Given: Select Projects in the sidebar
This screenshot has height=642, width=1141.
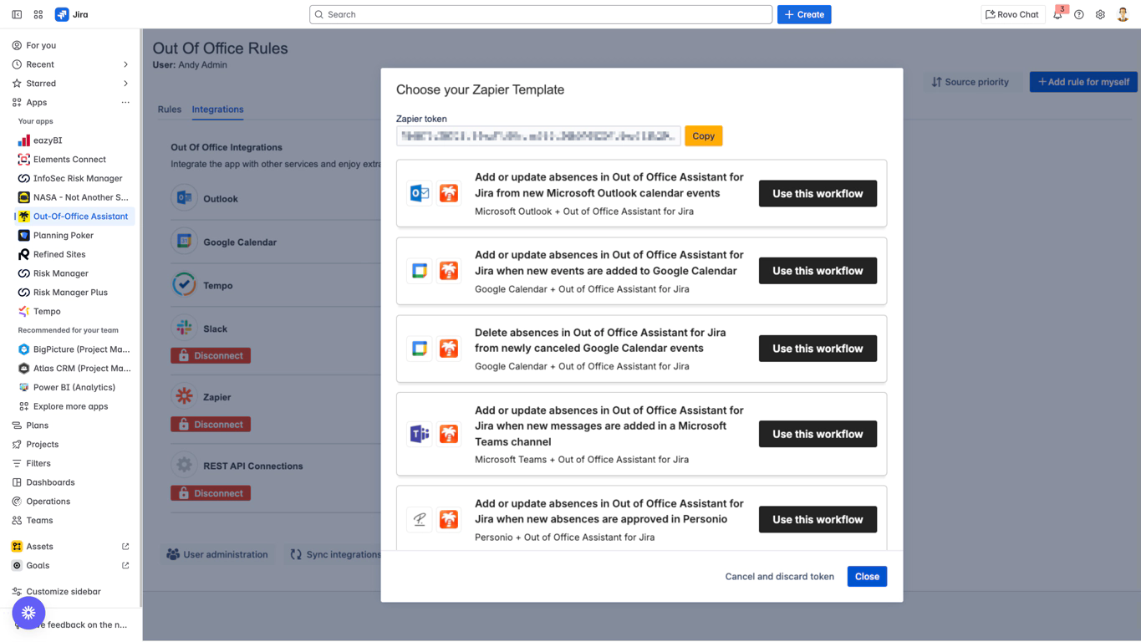Looking at the screenshot, I should [42, 444].
